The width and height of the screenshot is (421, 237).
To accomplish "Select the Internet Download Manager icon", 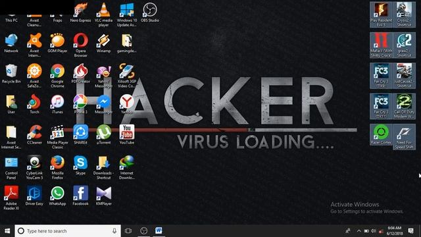I will (x=127, y=168).
